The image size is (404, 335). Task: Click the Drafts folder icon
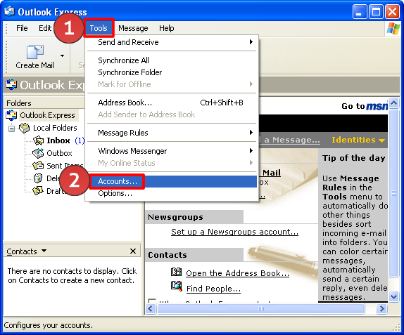[38, 190]
